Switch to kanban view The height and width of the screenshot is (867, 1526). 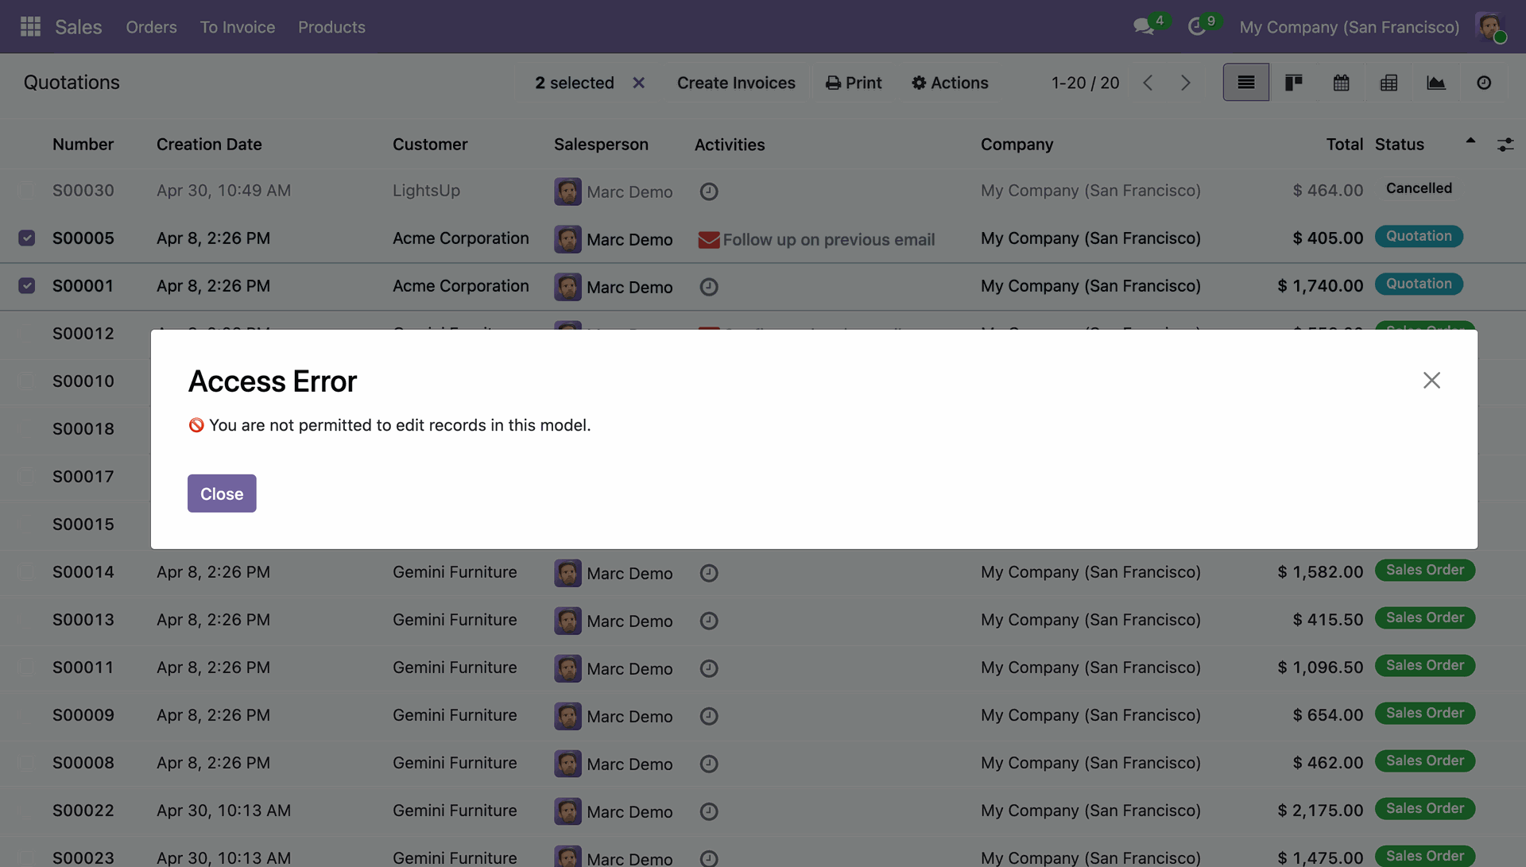coord(1293,82)
